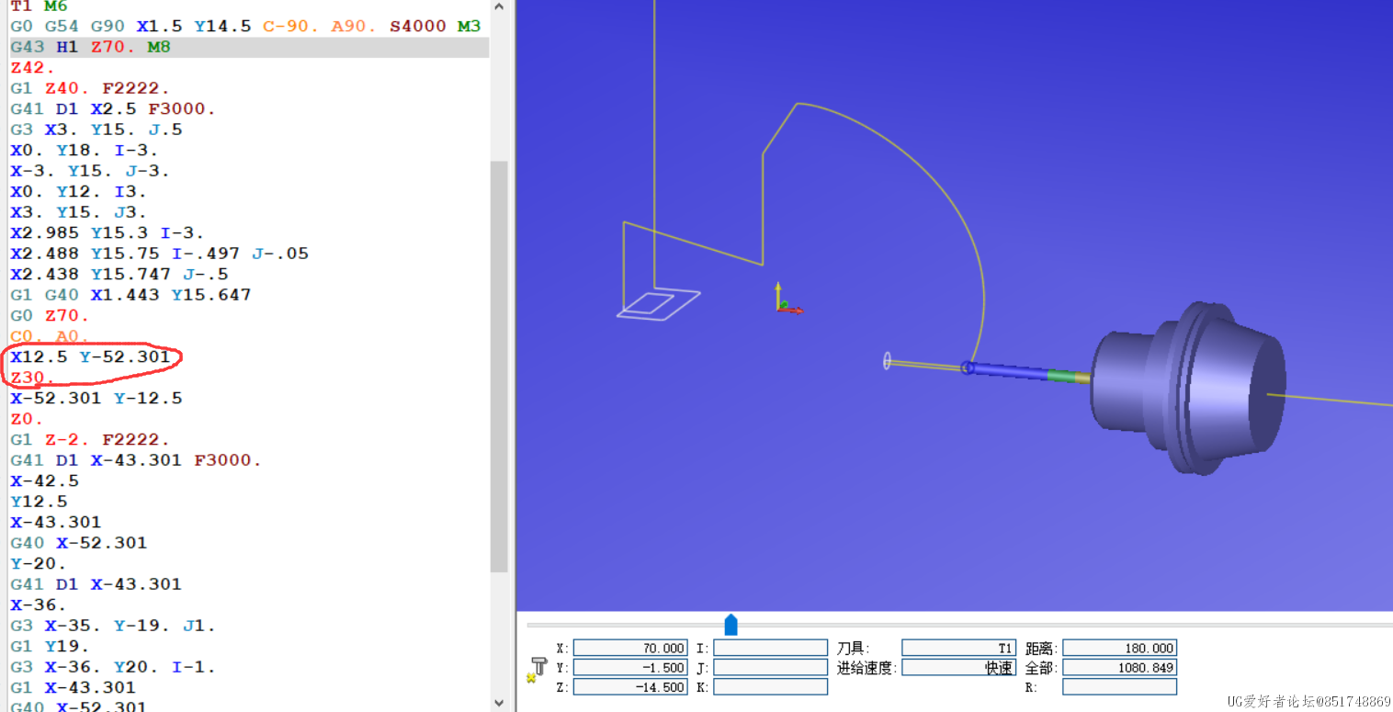This screenshot has width=1393, height=712.
Task: Select code line 'X-52.301 Y-12.5'
Action: pos(96,398)
